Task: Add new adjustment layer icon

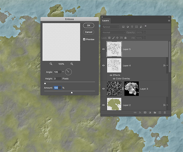Action: coord(150,113)
